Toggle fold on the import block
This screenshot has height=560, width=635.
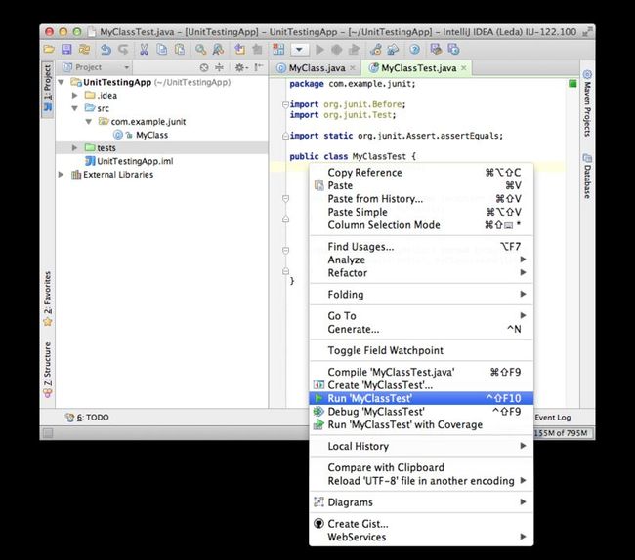pos(285,104)
